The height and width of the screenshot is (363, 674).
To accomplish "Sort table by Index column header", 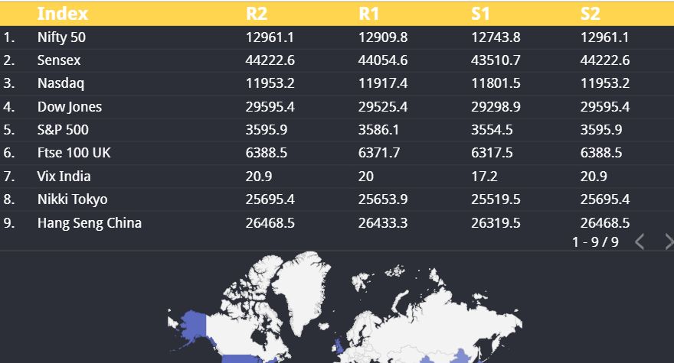I will [63, 14].
